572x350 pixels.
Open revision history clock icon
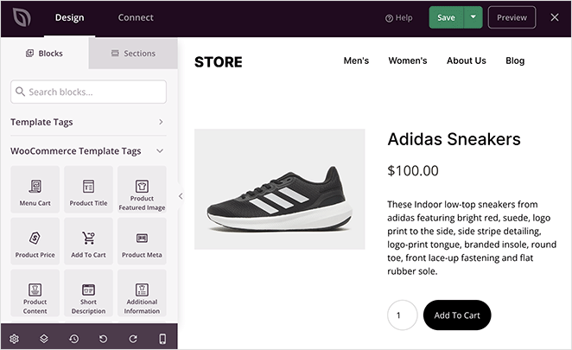coord(73,339)
